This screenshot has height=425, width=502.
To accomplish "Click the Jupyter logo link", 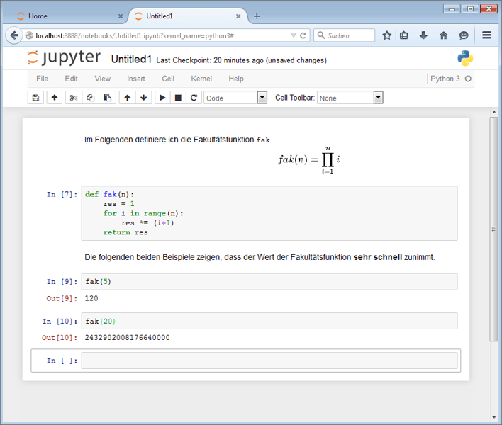I will (64, 59).
